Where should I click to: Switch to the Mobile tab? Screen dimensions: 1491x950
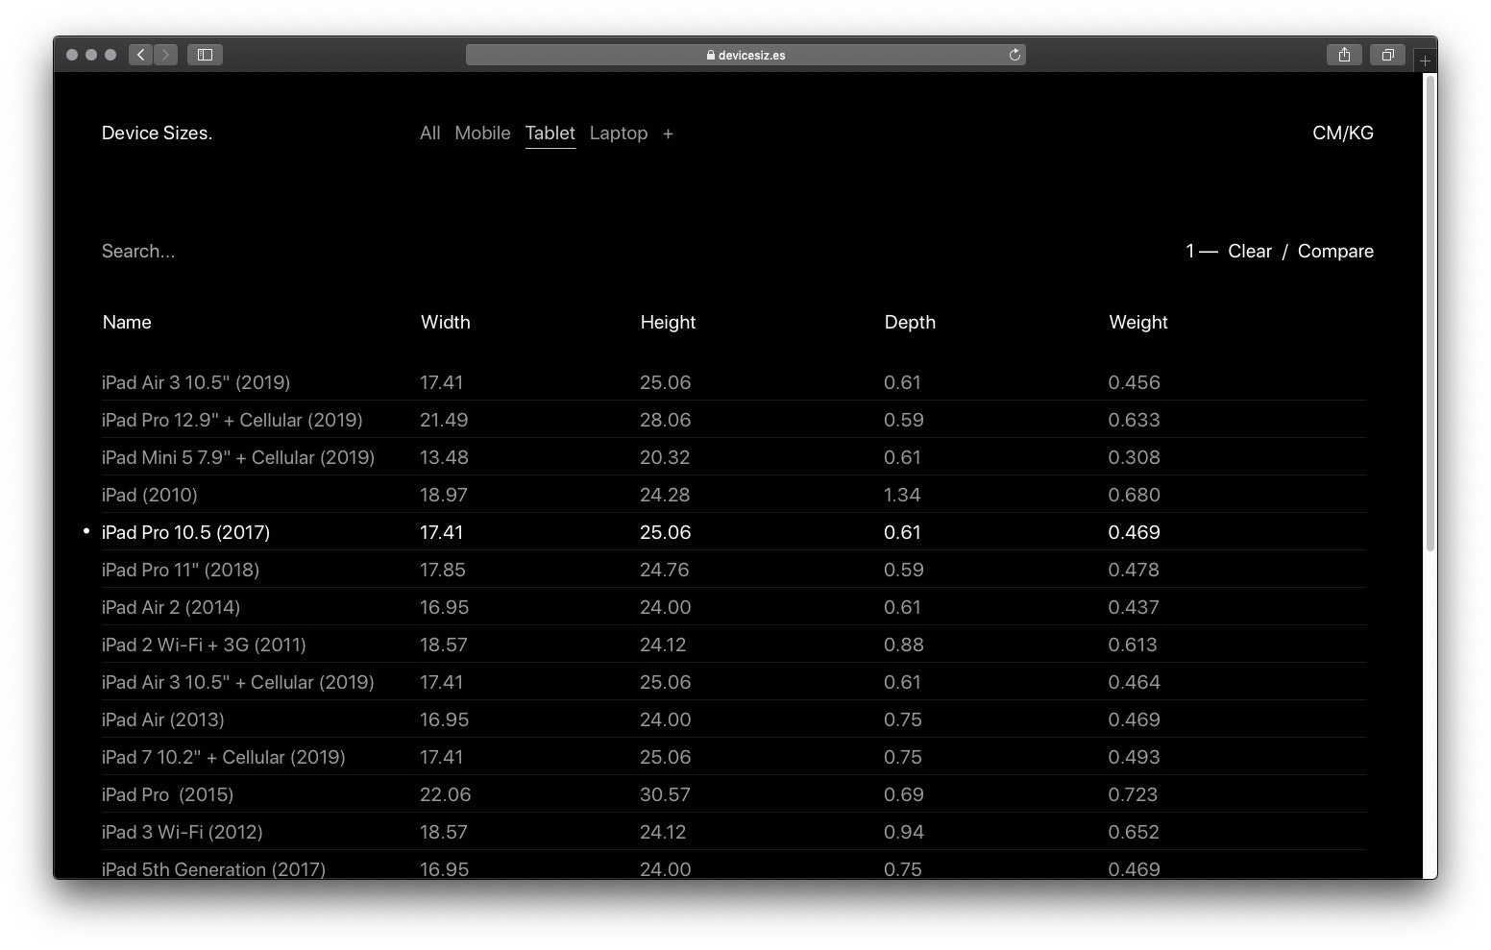point(482,134)
